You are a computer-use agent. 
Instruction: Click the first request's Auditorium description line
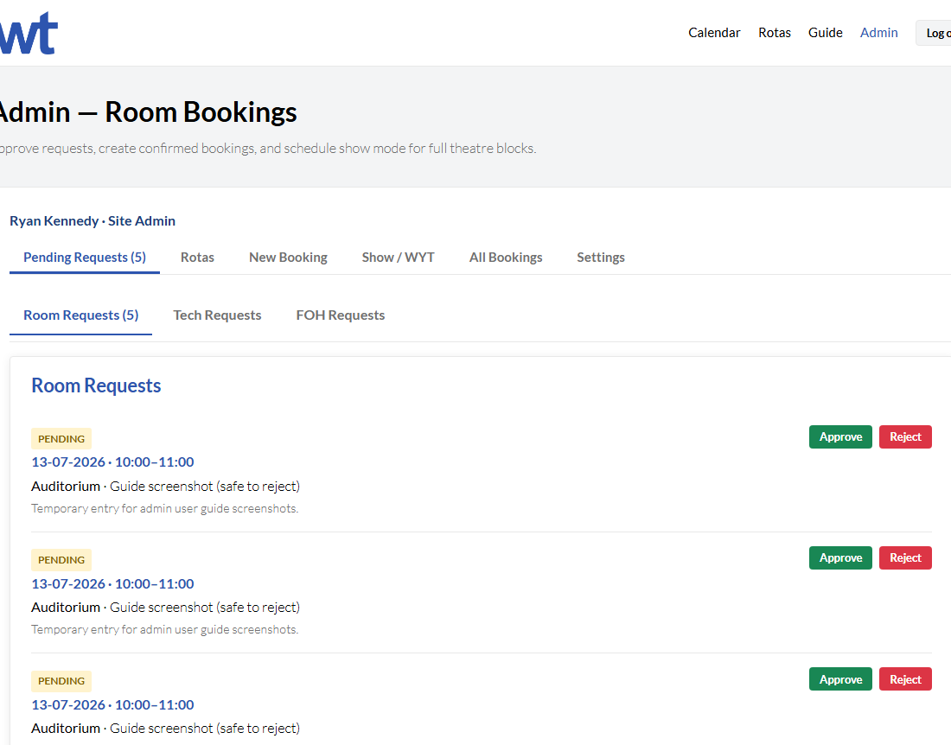166,487
